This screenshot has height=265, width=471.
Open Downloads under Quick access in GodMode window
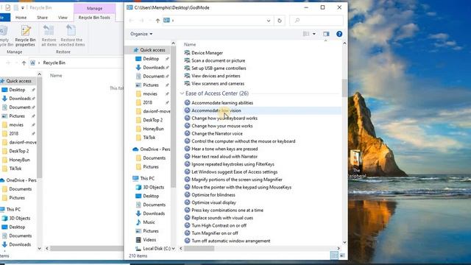pos(154,68)
